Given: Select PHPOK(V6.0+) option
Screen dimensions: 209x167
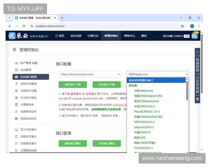Looking at the screenshot, I should click(144, 148).
